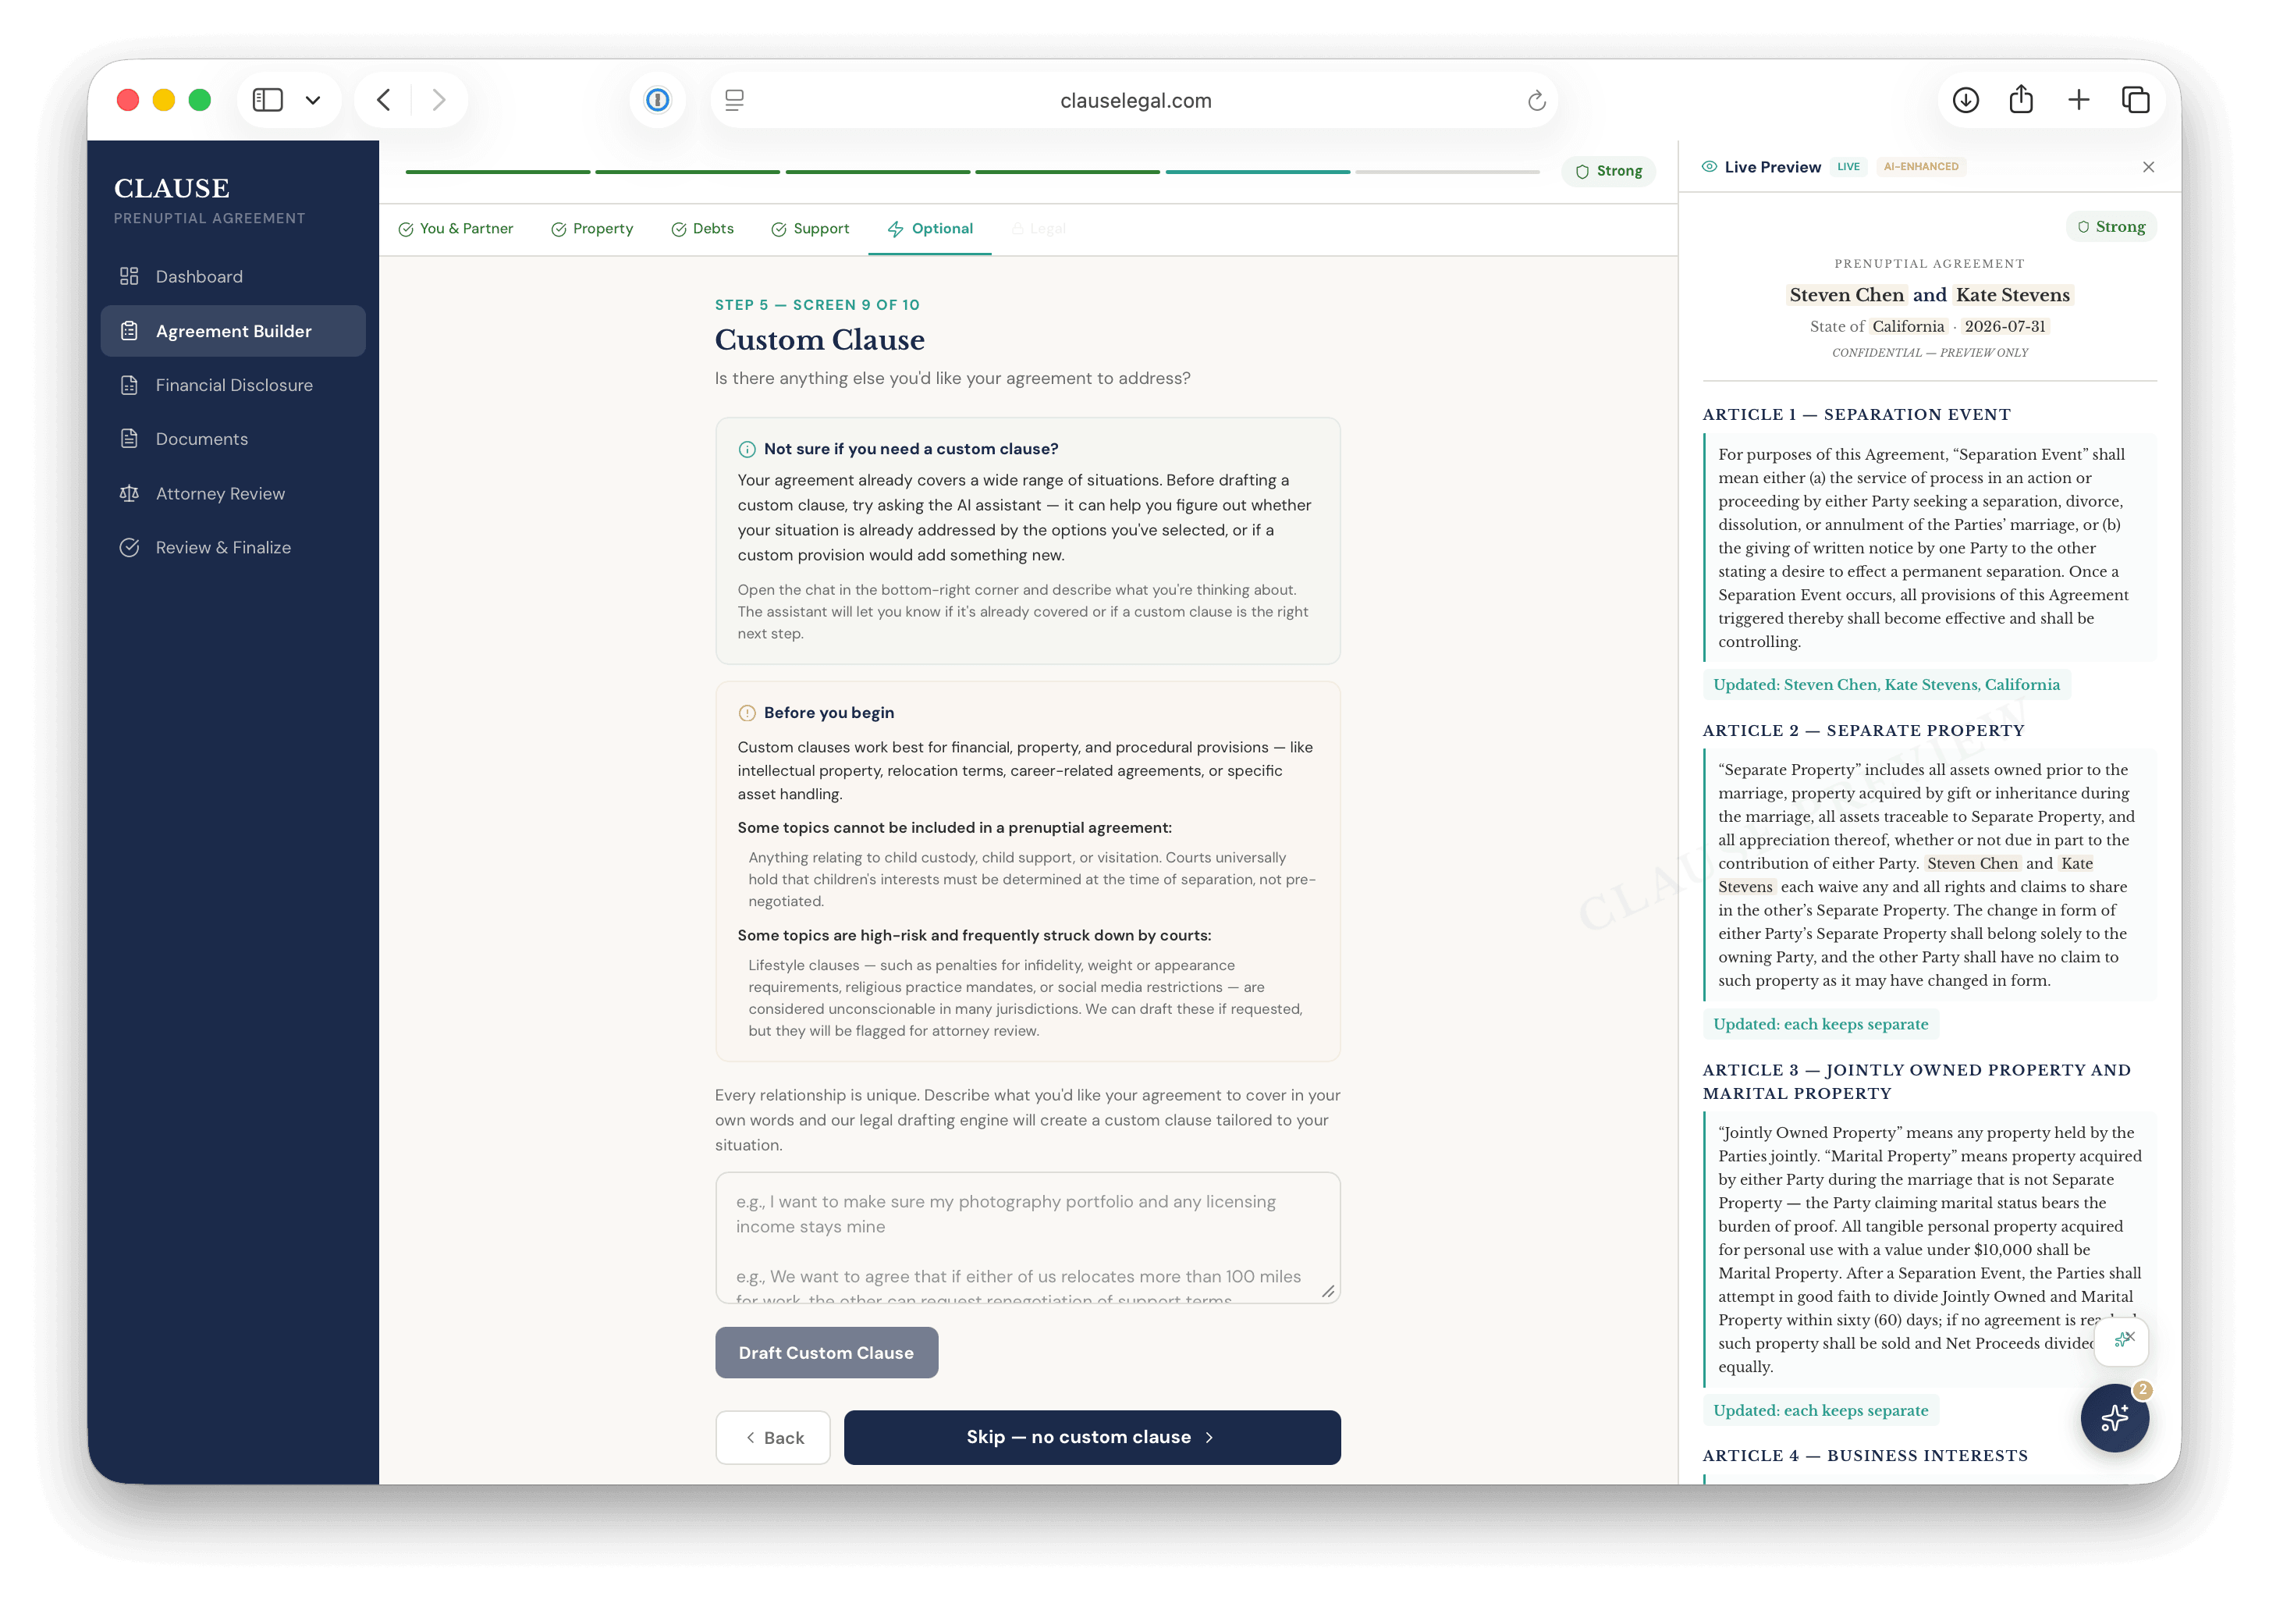
Task: Click the browser back arrow
Action: point(383,100)
